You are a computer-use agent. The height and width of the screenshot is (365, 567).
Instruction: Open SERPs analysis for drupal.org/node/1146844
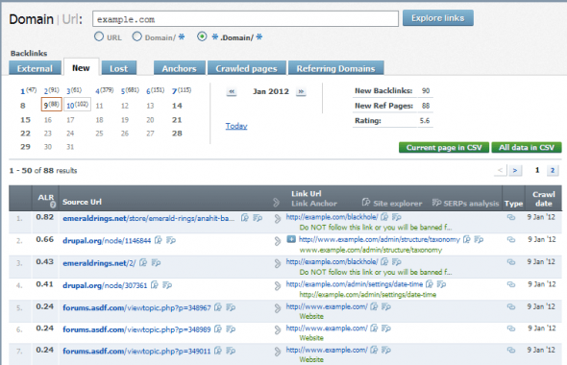(171, 240)
